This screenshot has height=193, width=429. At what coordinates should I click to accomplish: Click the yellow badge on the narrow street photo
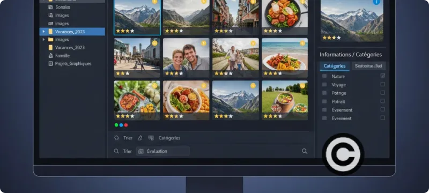[253, 2]
